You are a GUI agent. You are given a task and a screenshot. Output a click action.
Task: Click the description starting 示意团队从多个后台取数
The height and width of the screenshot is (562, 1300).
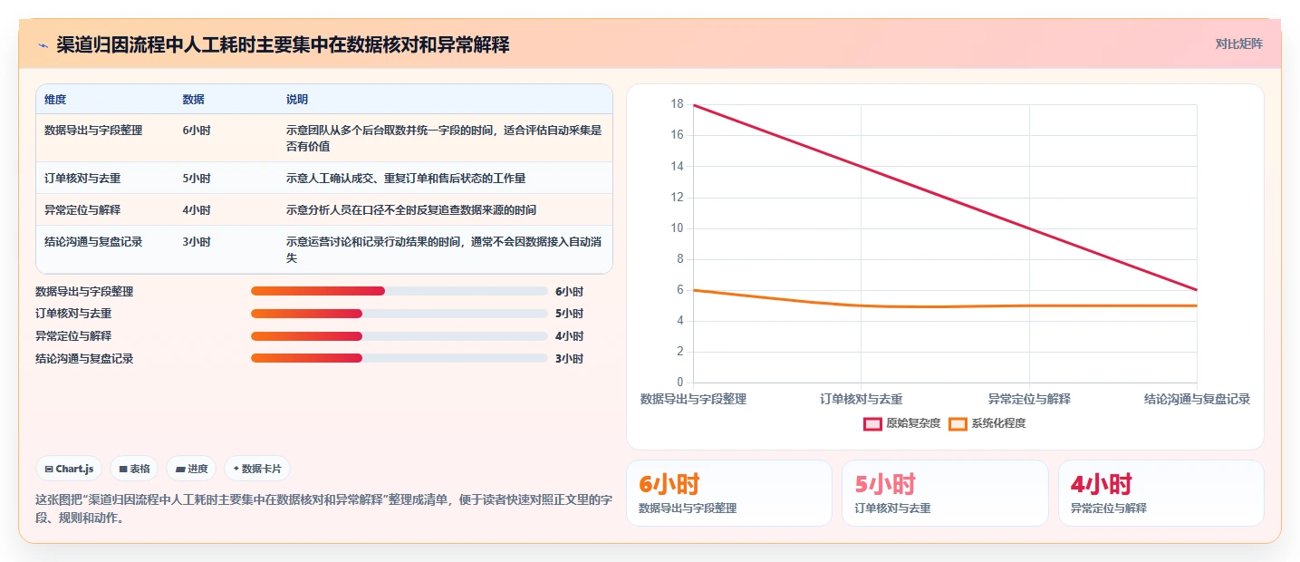(444, 138)
